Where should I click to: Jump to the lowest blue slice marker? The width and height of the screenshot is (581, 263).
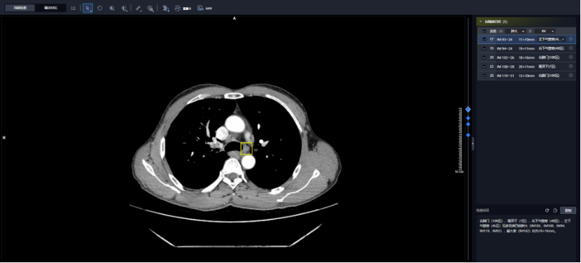tap(468, 135)
